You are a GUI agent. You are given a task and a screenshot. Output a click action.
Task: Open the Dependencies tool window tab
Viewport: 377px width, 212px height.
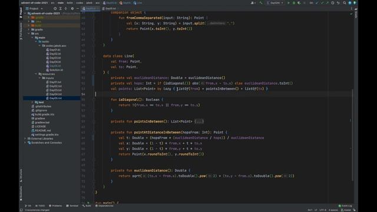[x=104, y=206]
